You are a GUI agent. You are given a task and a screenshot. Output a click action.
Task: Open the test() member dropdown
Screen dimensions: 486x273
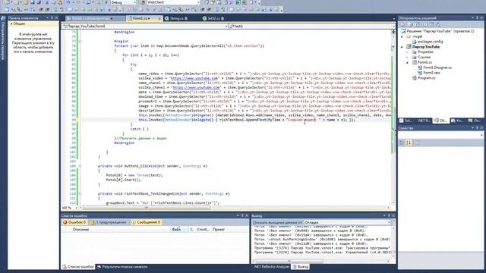[x=312, y=27]
